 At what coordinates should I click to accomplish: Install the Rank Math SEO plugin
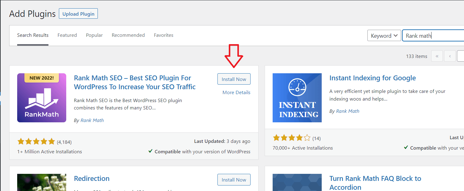point(234,79)
